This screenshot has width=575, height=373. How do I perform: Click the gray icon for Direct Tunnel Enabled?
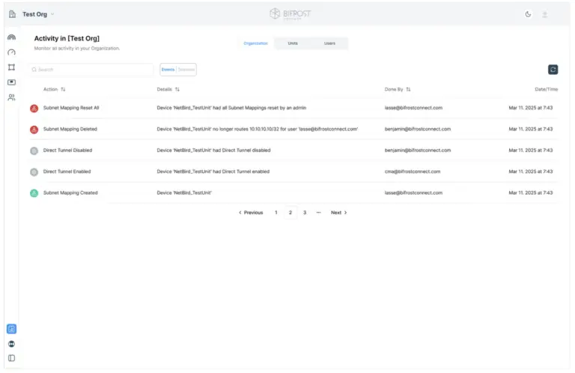point(34,172)
